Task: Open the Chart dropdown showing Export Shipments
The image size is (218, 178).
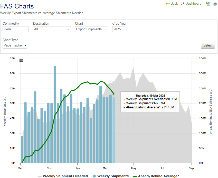Action: tap(91, 29)
